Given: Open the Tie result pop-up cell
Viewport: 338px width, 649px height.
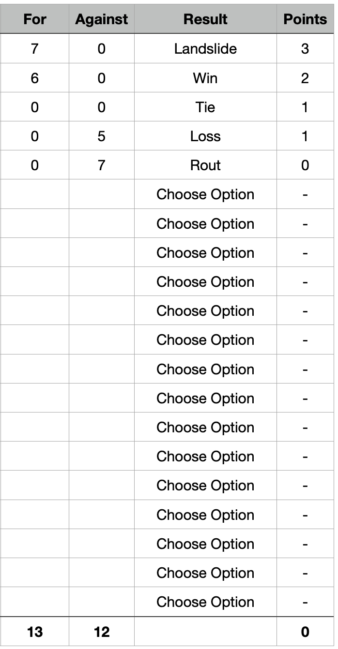Looking at the screenshot, I should (205, 107).
